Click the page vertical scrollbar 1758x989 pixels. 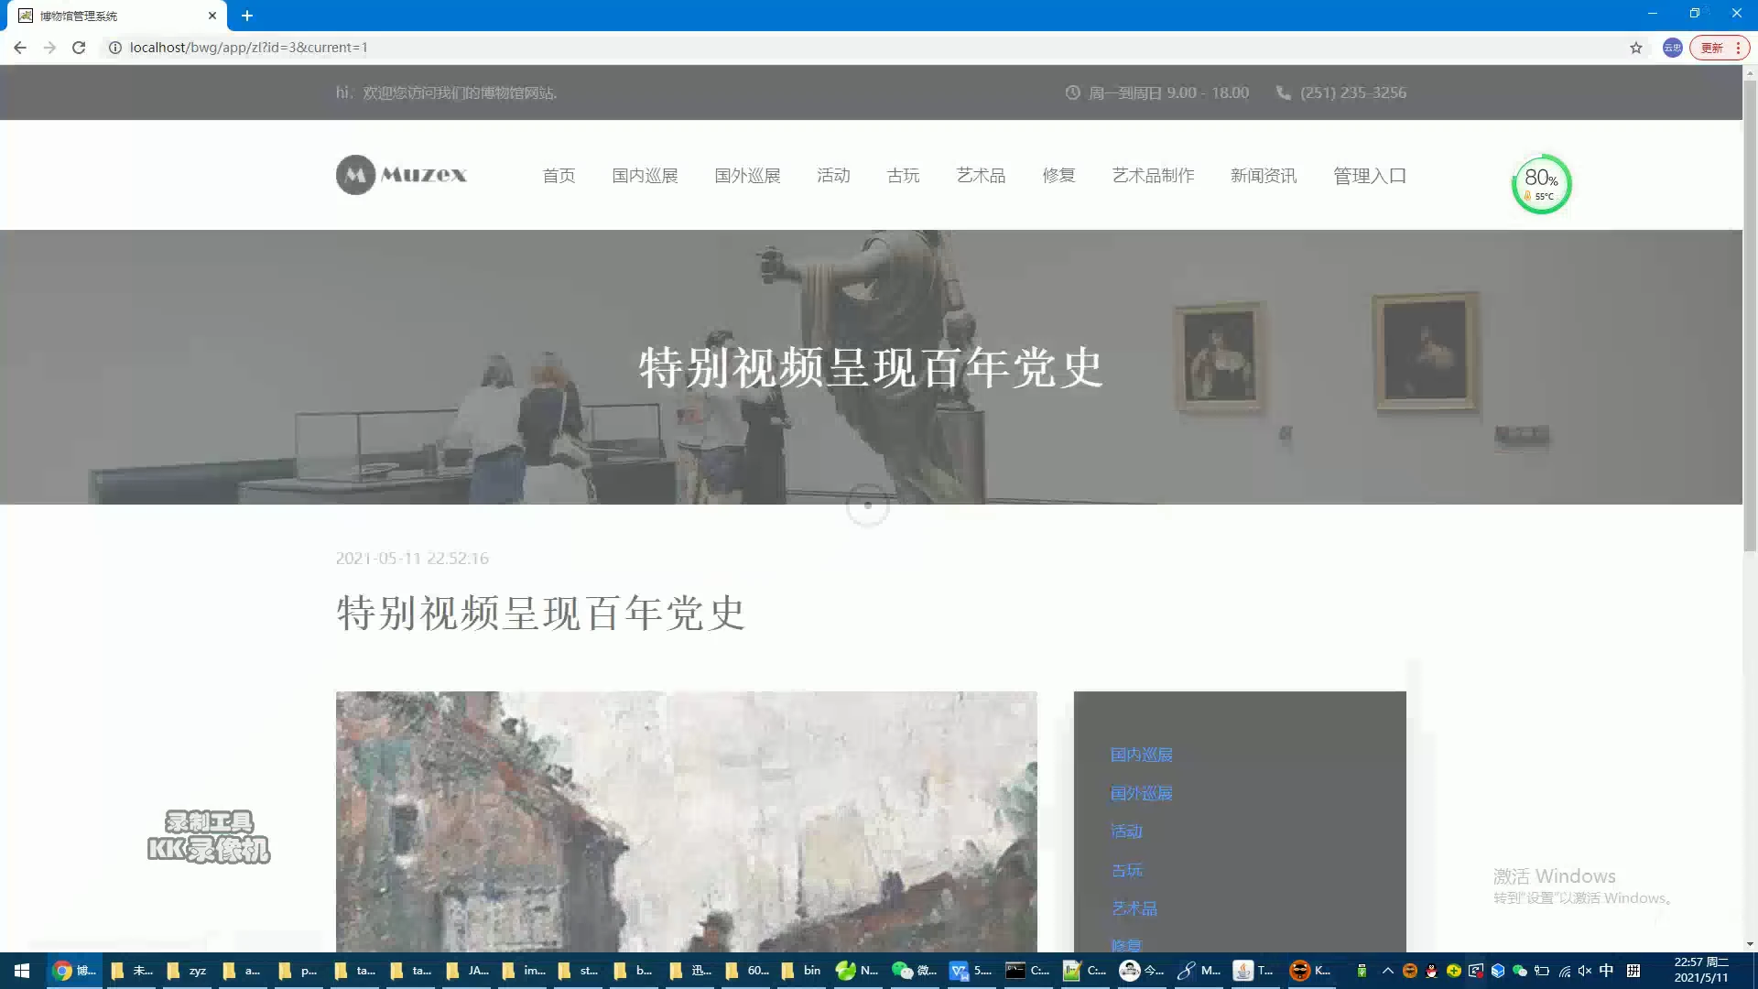pyautogui.click(x=1750, y=311)
